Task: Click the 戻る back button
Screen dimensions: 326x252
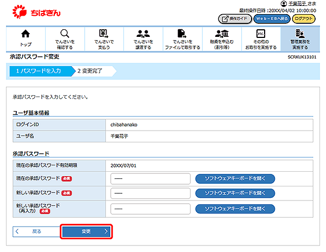Action: point(34,231)
